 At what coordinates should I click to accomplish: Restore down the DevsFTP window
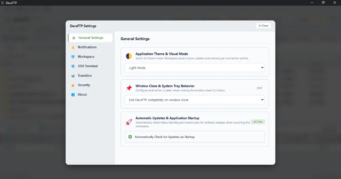323,3
